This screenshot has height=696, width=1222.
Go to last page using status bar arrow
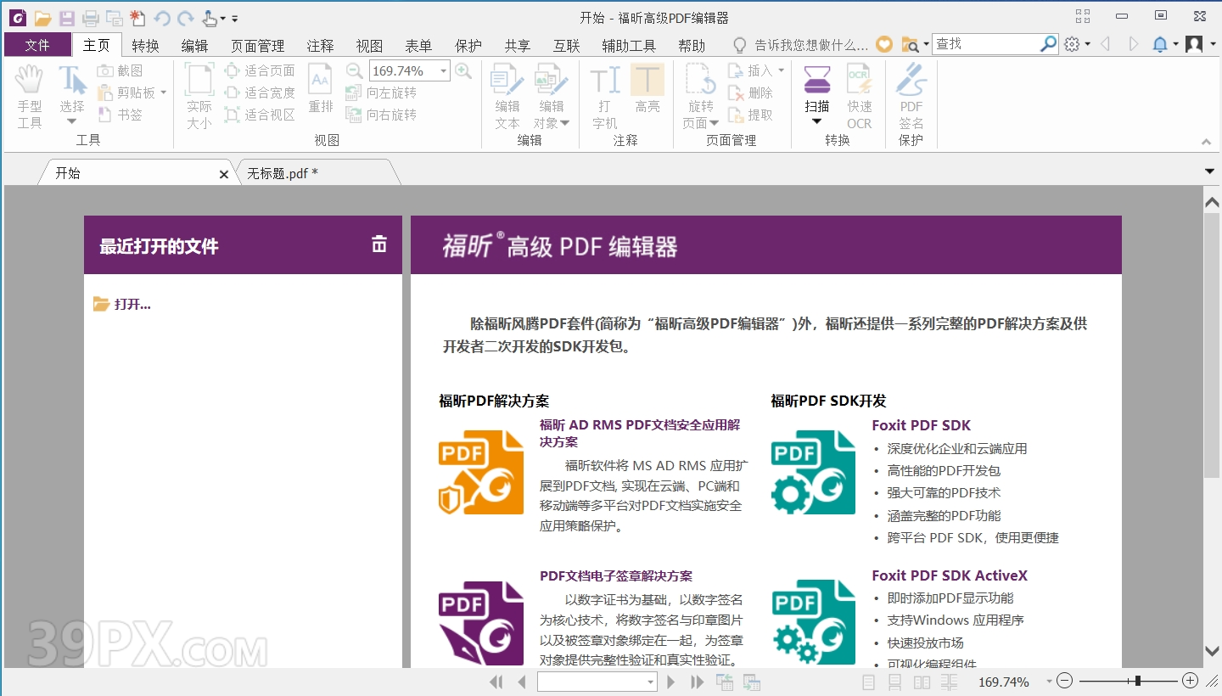(698, 682)
